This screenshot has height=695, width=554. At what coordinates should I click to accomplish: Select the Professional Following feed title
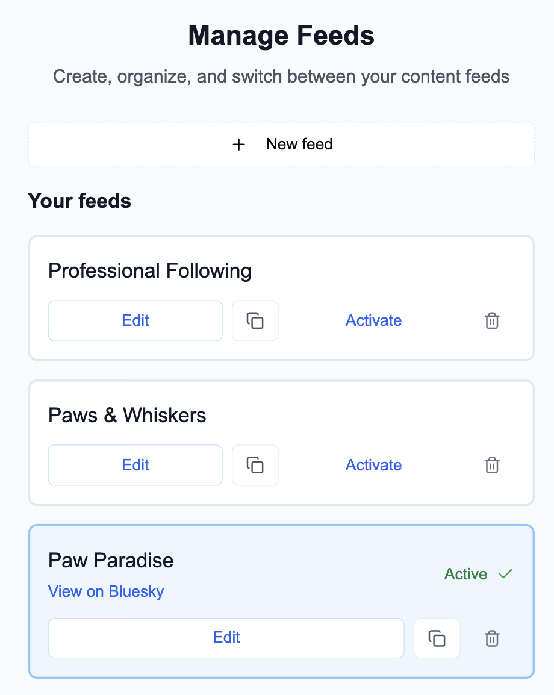pyautogui.click(x=150, y=271)
